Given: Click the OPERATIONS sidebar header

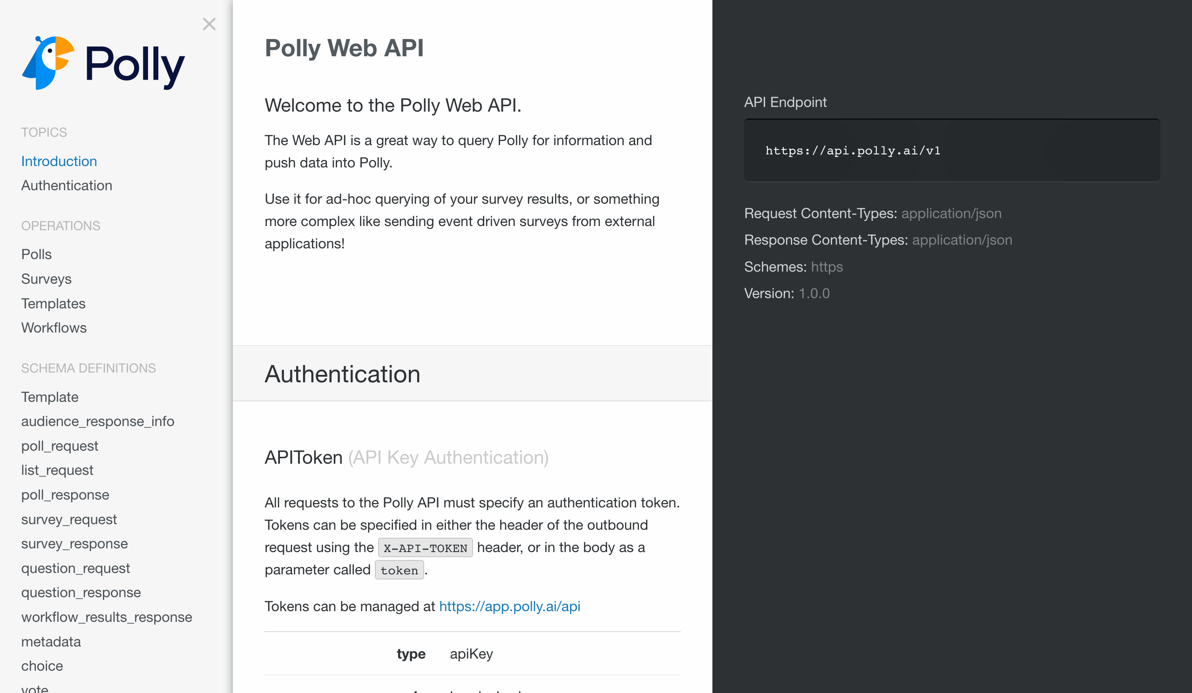Looking at the screenshot, I should pos(61,226).
